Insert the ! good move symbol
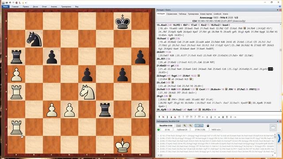The width and height of the screenshot is (283, 159). (183, 117)
